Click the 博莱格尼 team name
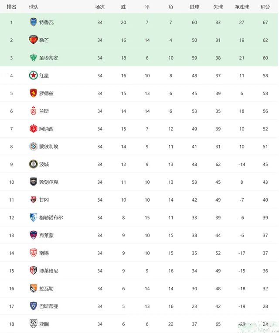 [x=48, y=271]
